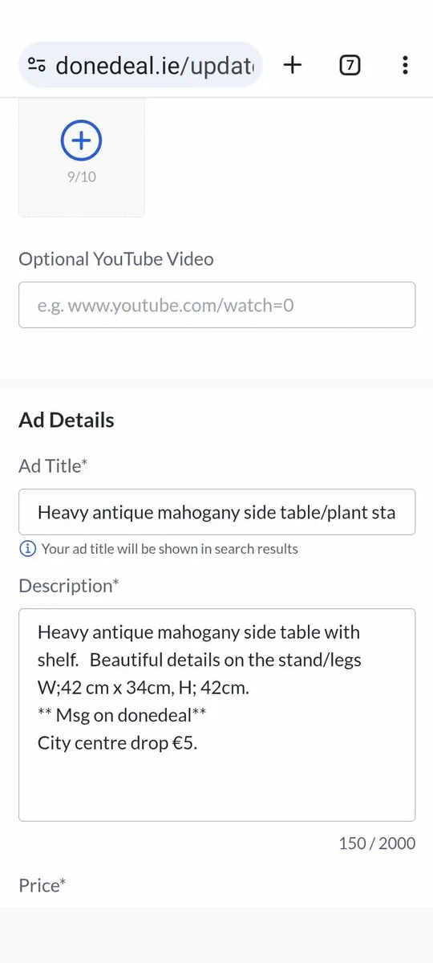Tap the search results hint text
The image size is (433, 963).
pos(169,549)
